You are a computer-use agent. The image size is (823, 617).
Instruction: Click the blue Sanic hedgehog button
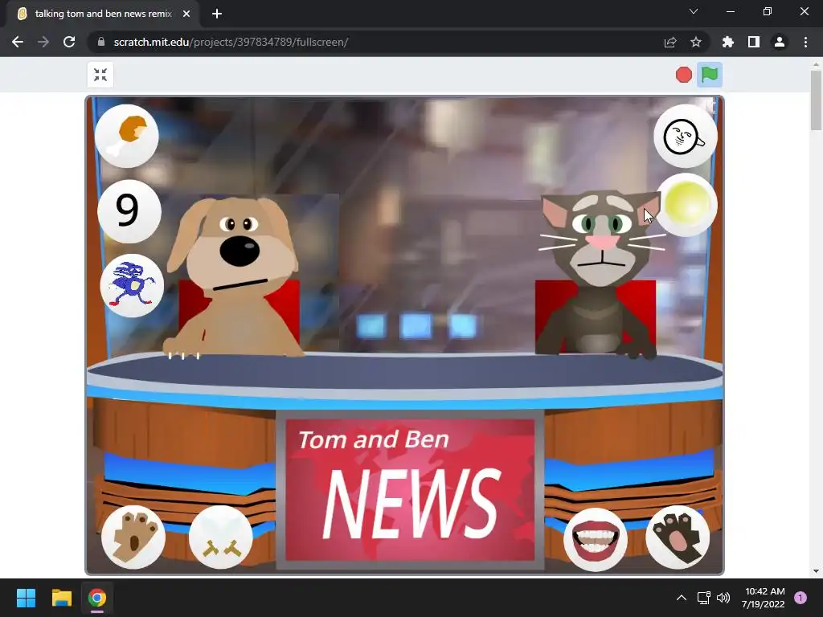pyautogui.click(x=132, y=285)
